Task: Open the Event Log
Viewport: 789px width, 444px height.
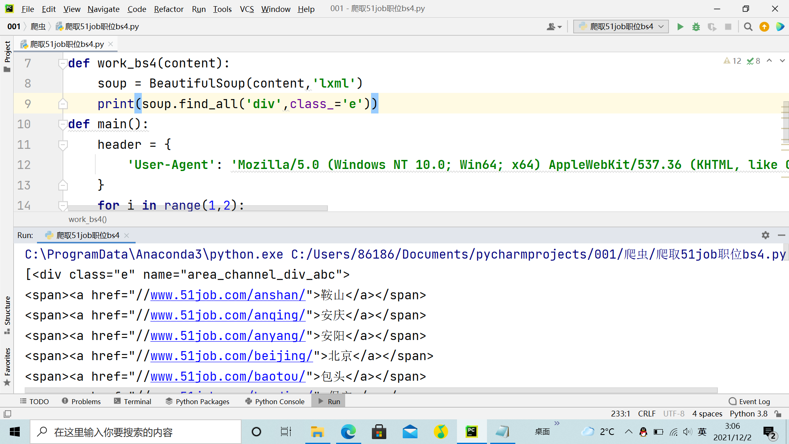Action: 750,401
